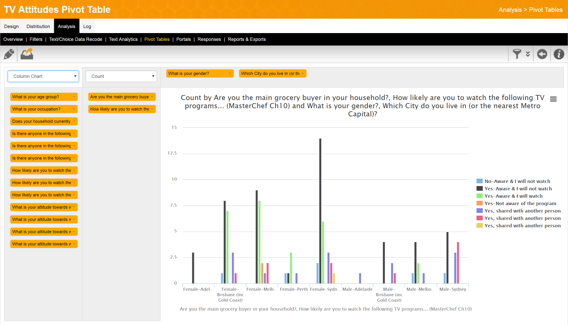Click the Reports & Exports link
Viewport: 568px width, 325px height.
click(247, 39)
